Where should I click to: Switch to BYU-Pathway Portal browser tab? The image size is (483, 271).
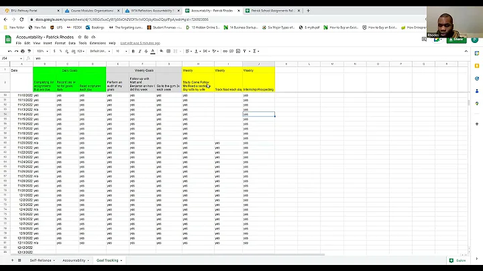click(32, 11)
